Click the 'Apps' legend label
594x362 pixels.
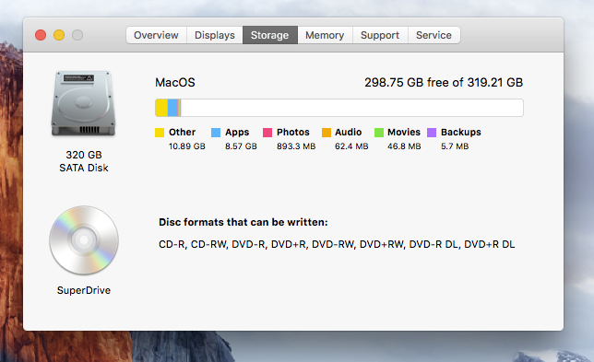point(237,133)
